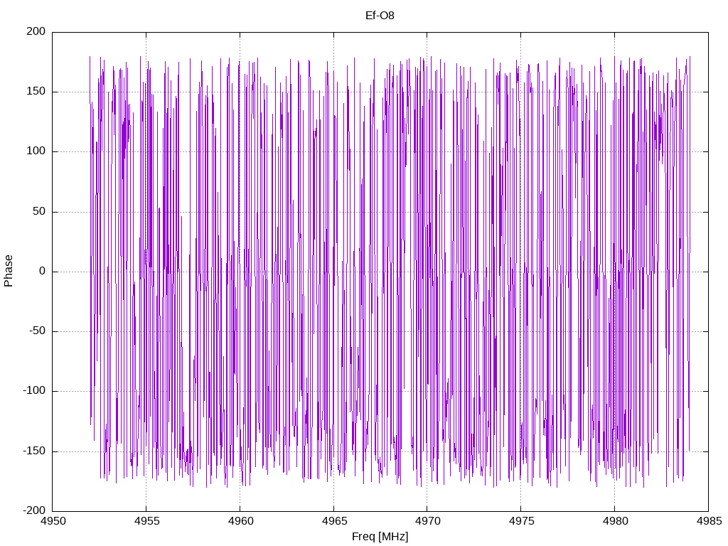Click the 50 y-axis tick label
The image size is (728, 546).
coord(40,211)
